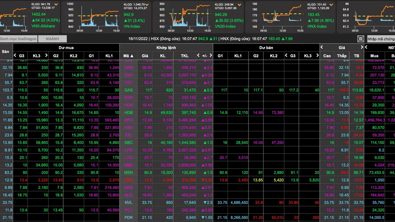Select stock symbol GVR
395x222 pixels.
(128, 98)
